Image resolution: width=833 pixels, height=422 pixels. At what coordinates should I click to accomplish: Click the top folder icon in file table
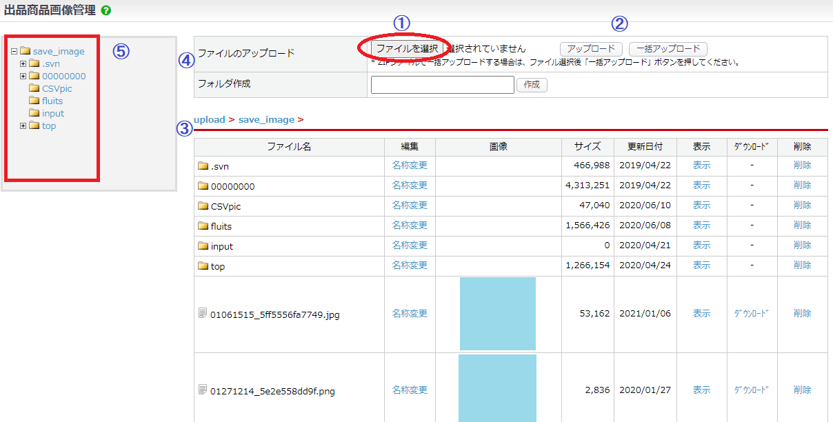tap(203, 266)
